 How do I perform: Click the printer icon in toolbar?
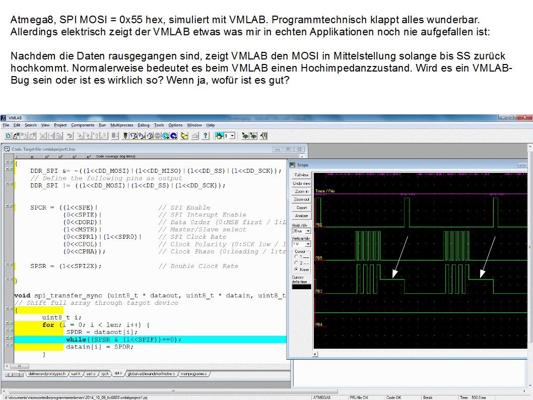click(195, 136)
